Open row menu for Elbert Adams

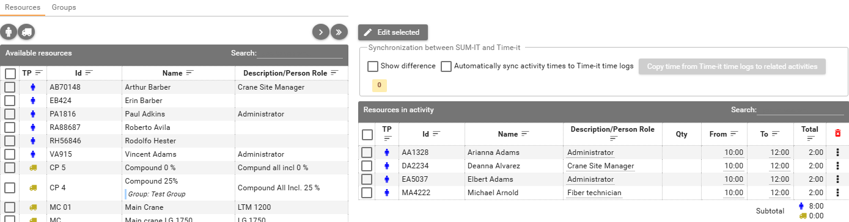[x=838, y=179]
